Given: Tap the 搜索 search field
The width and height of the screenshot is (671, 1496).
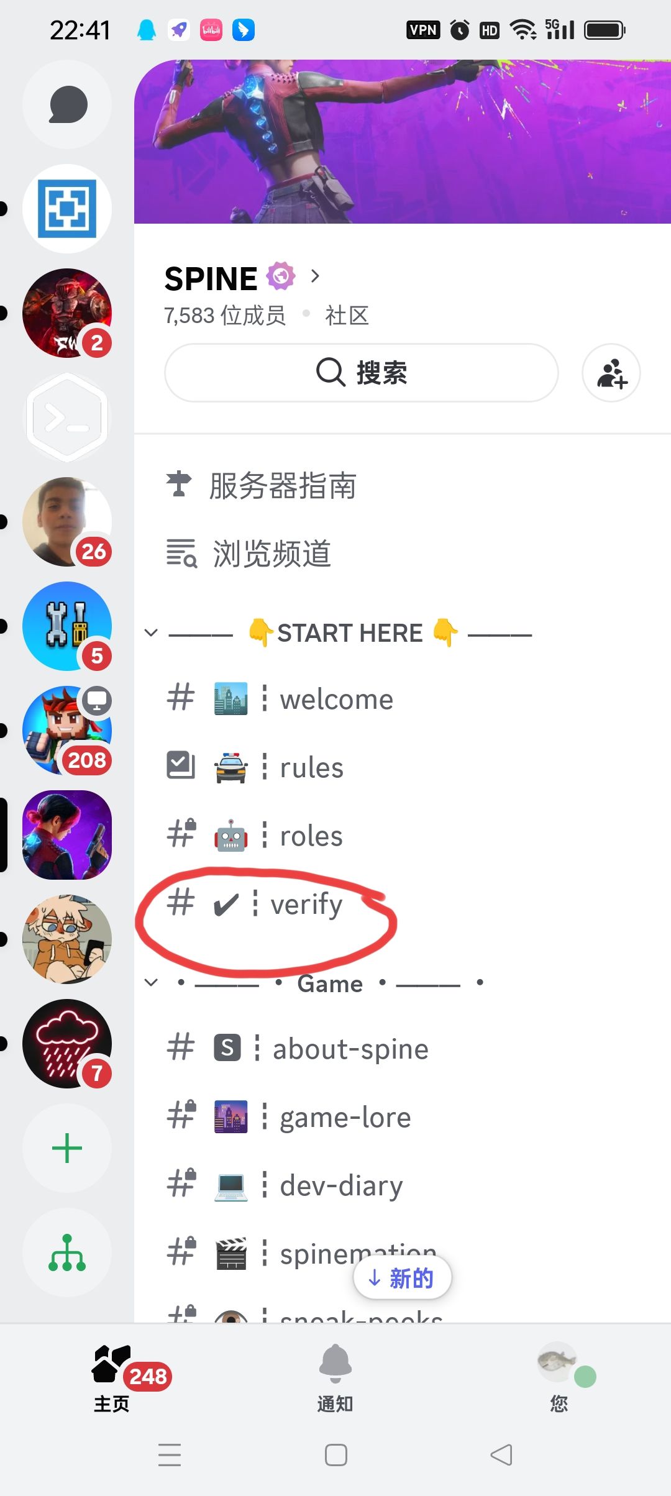Looking at the screenshot, I should tap(362, 373).
